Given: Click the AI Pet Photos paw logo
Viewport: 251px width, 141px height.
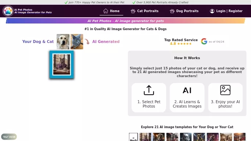Looking at the screenshot, I should (x=8, y=11).
